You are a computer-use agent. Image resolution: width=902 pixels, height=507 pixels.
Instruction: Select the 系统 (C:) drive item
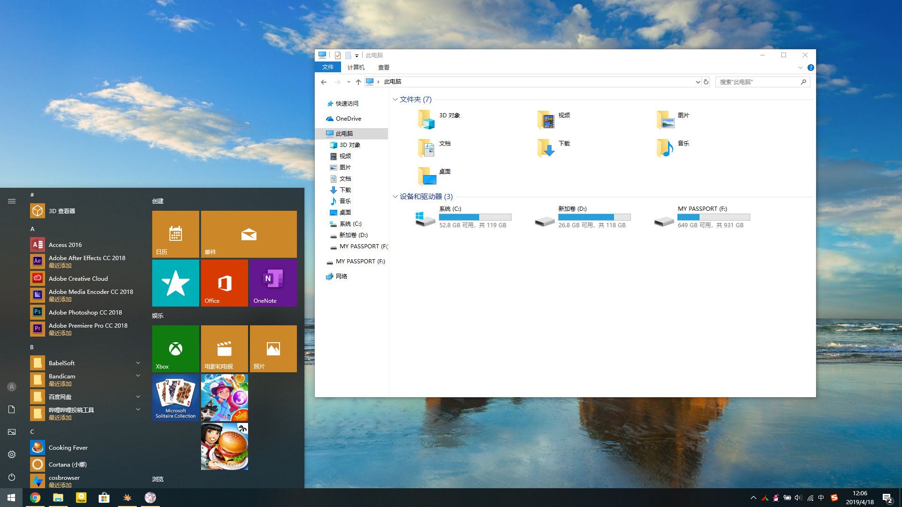[x=463, y=217]
